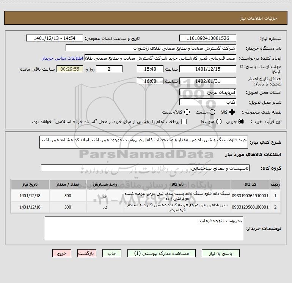The image size is (292, 283).
Task: Open the اطلاعات تماس خریدار link
Action: pos(63,58)
